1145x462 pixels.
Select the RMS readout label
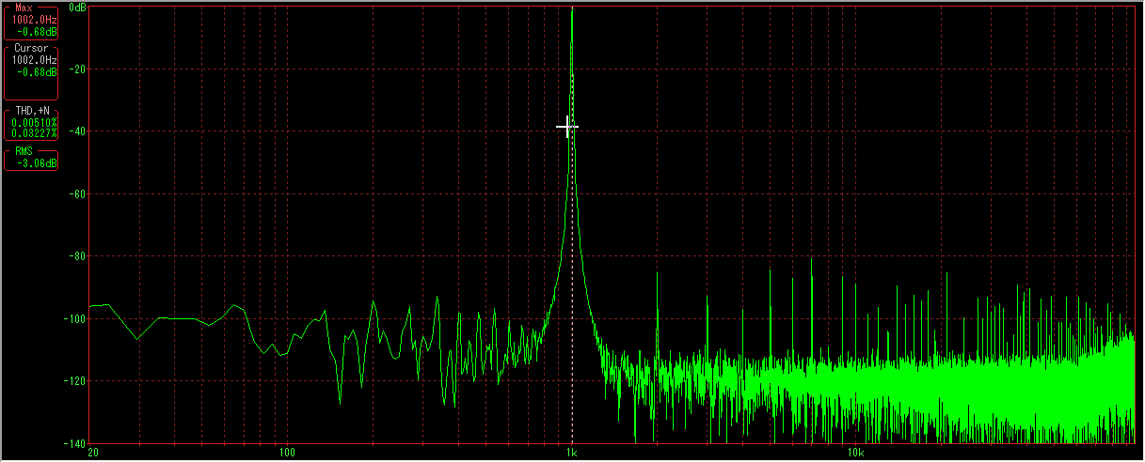click(24, 151)
